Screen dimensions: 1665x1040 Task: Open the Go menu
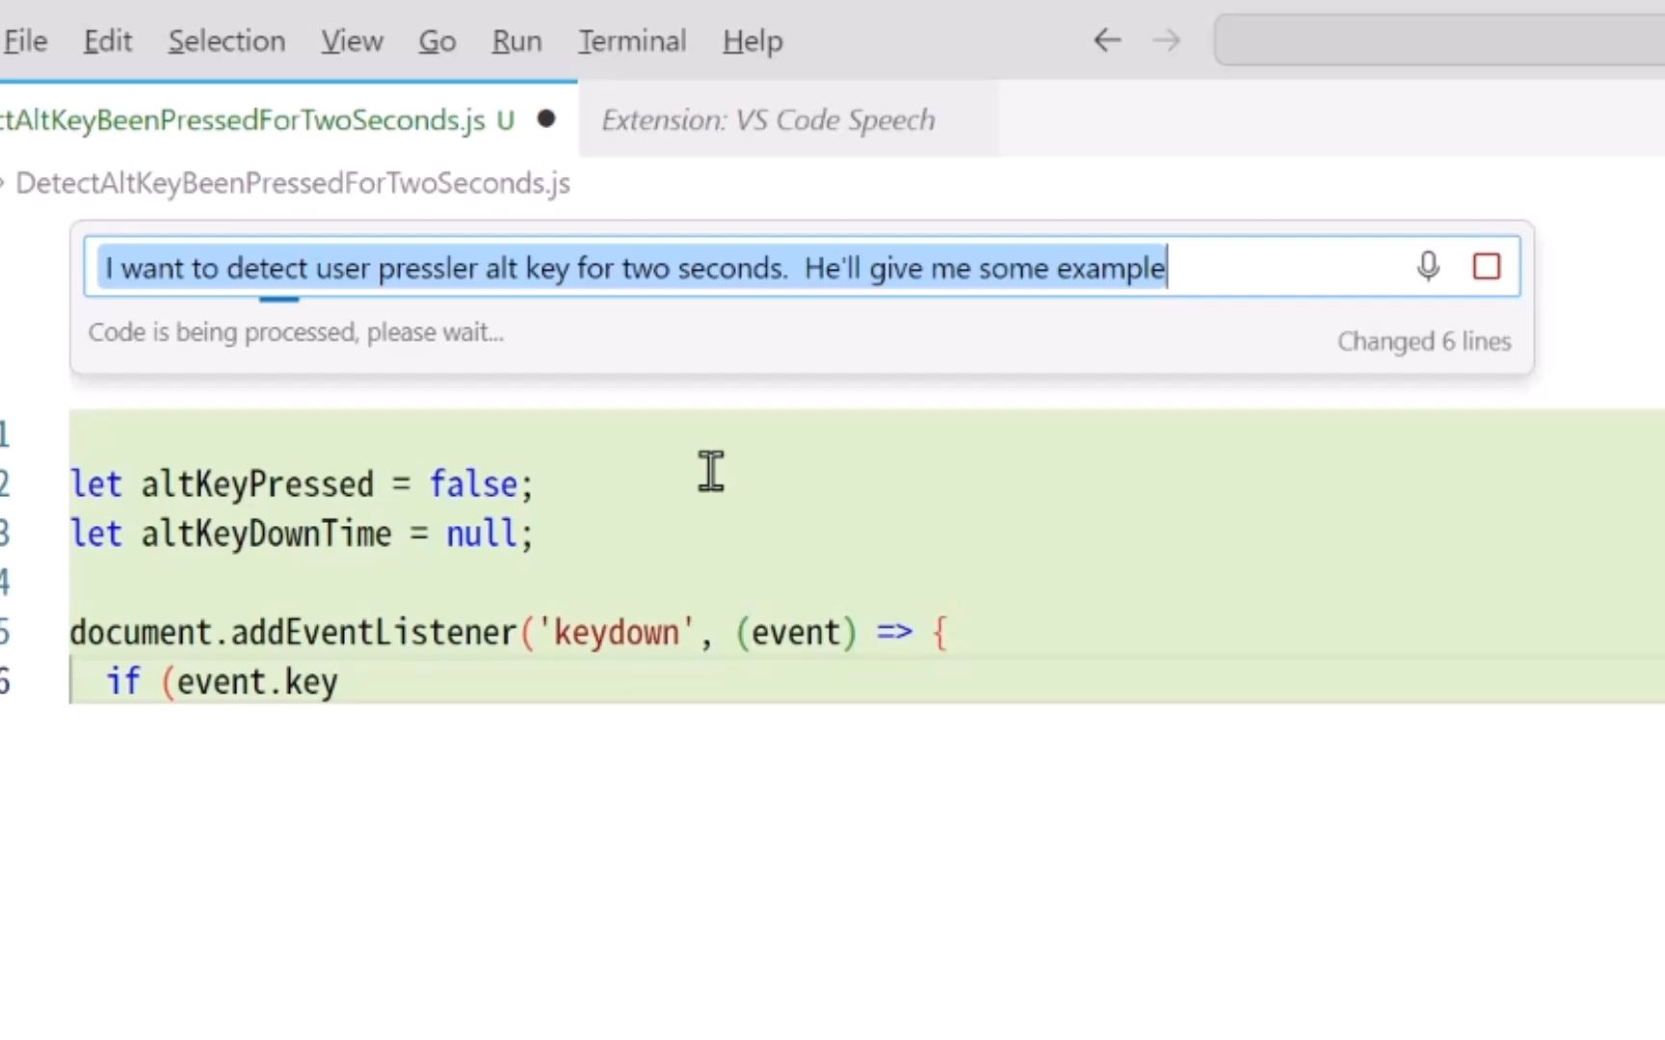(x=436, y=40)
